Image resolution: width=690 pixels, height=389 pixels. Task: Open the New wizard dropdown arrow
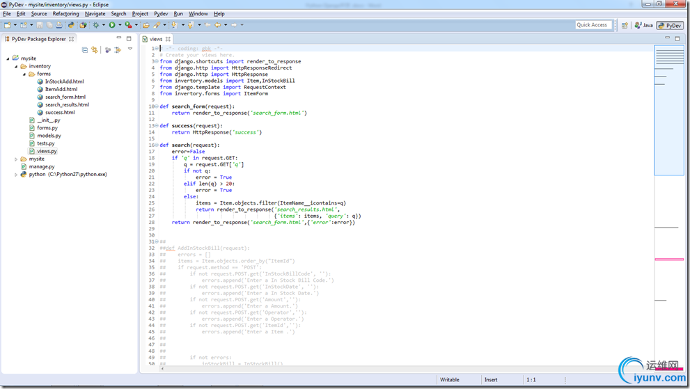(x=15, y=25)
